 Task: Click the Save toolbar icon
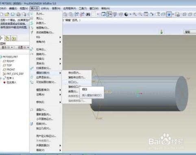[x=13, y=14]
